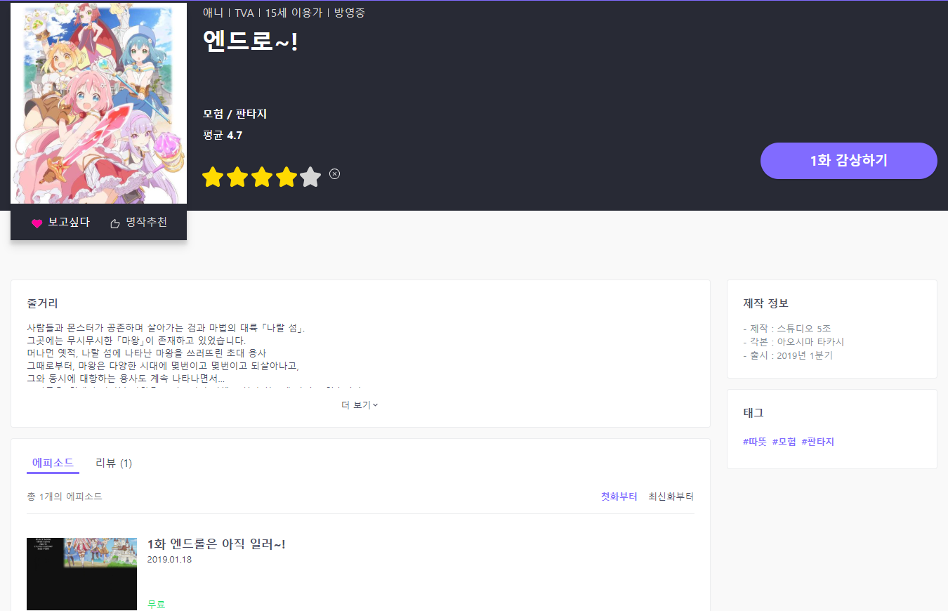Click the thumbs-up 명작추천 icon
The image size is (948, 611).
pyautogui.click(x=115, y=223)
